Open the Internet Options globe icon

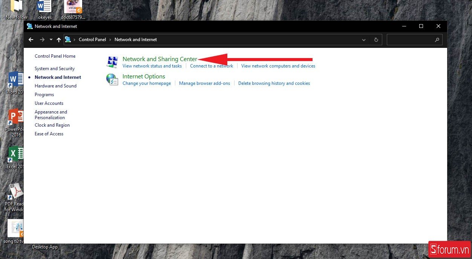[x=112, y=79]
